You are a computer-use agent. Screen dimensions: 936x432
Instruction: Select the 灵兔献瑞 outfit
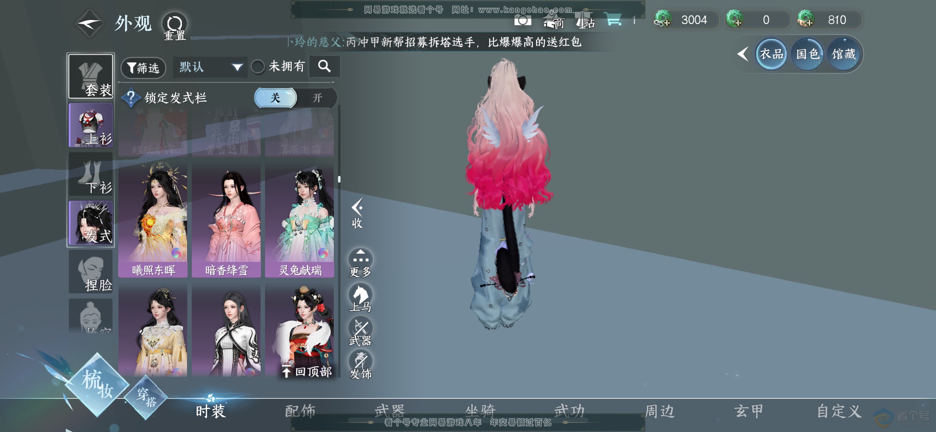299,220
